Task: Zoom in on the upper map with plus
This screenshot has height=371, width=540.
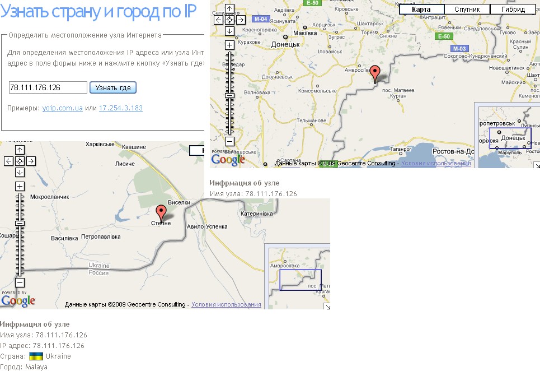Action: coord(229,45)
